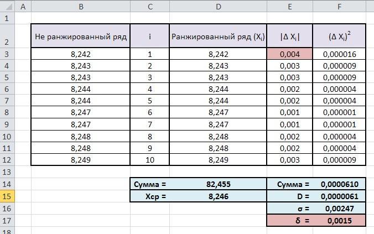Image resolution: width=374 pixels, height=234 pixels.
Task: Select delta value 0,0015
Action: click(339, 221)
